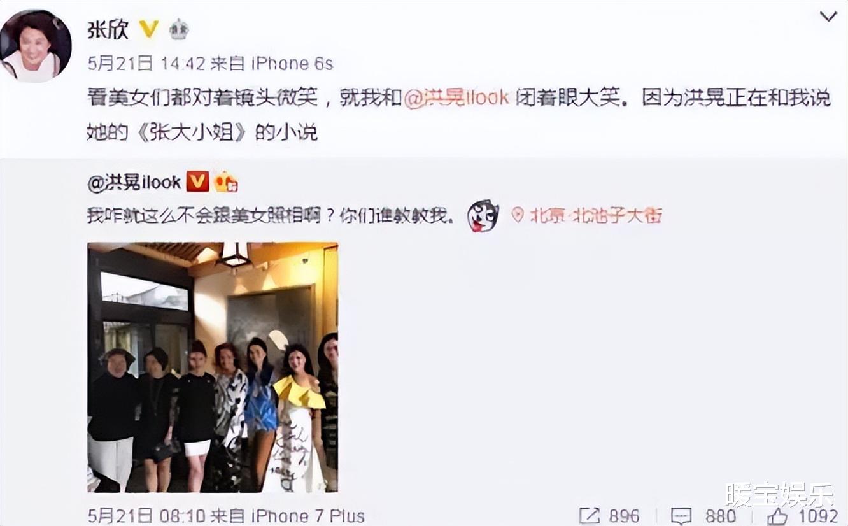This screenshot has height=526, width=848.
Task: Open 张欣's profile avatar
Action: point(36,46)
